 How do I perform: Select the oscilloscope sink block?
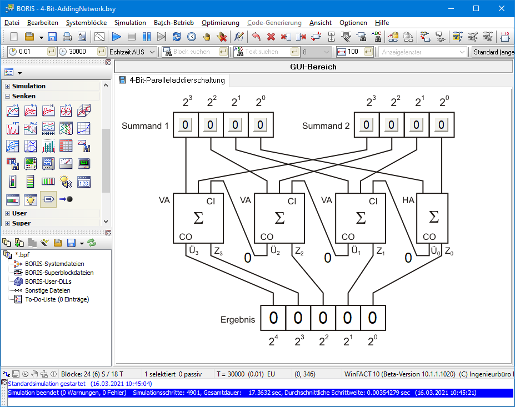31,164
